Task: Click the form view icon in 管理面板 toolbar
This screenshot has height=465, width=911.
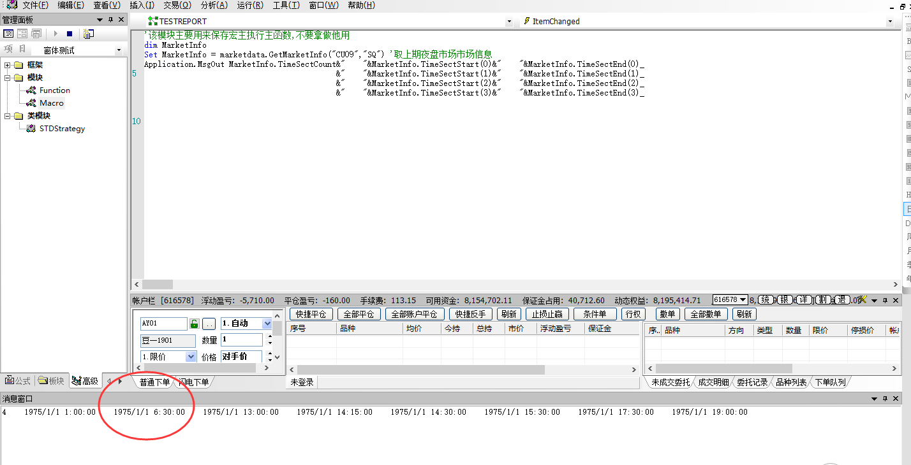Action: [x=9, y=34]
